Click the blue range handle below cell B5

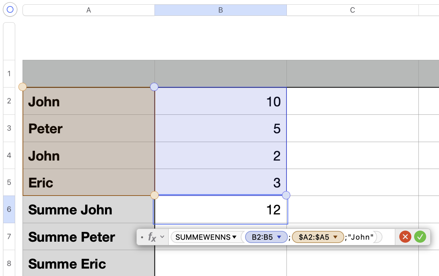tap(286, 195)
